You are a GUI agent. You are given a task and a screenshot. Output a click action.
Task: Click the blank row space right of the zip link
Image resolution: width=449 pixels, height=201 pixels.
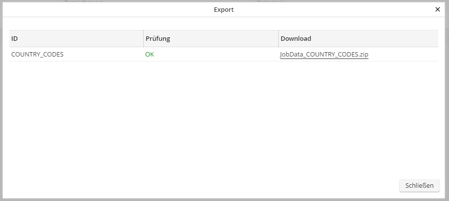pyautogui.click(x=402, y=55)
